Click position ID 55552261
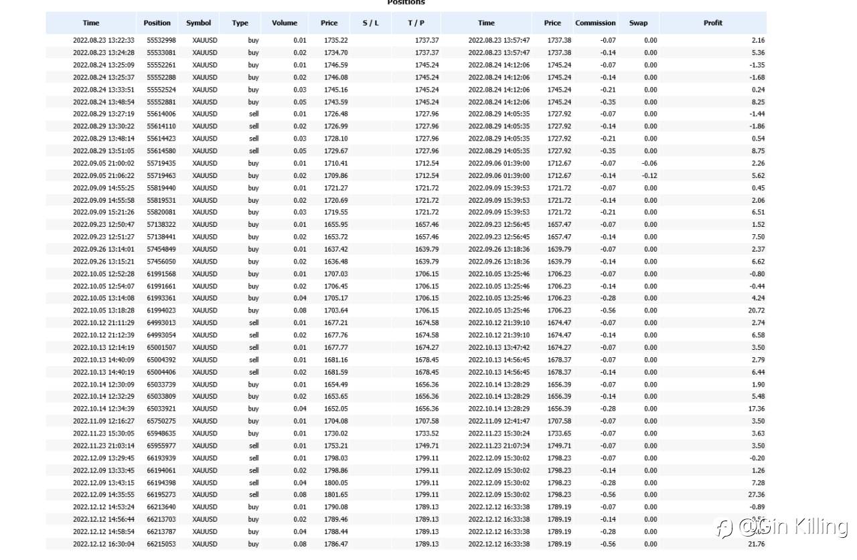 tap(161, 65)
